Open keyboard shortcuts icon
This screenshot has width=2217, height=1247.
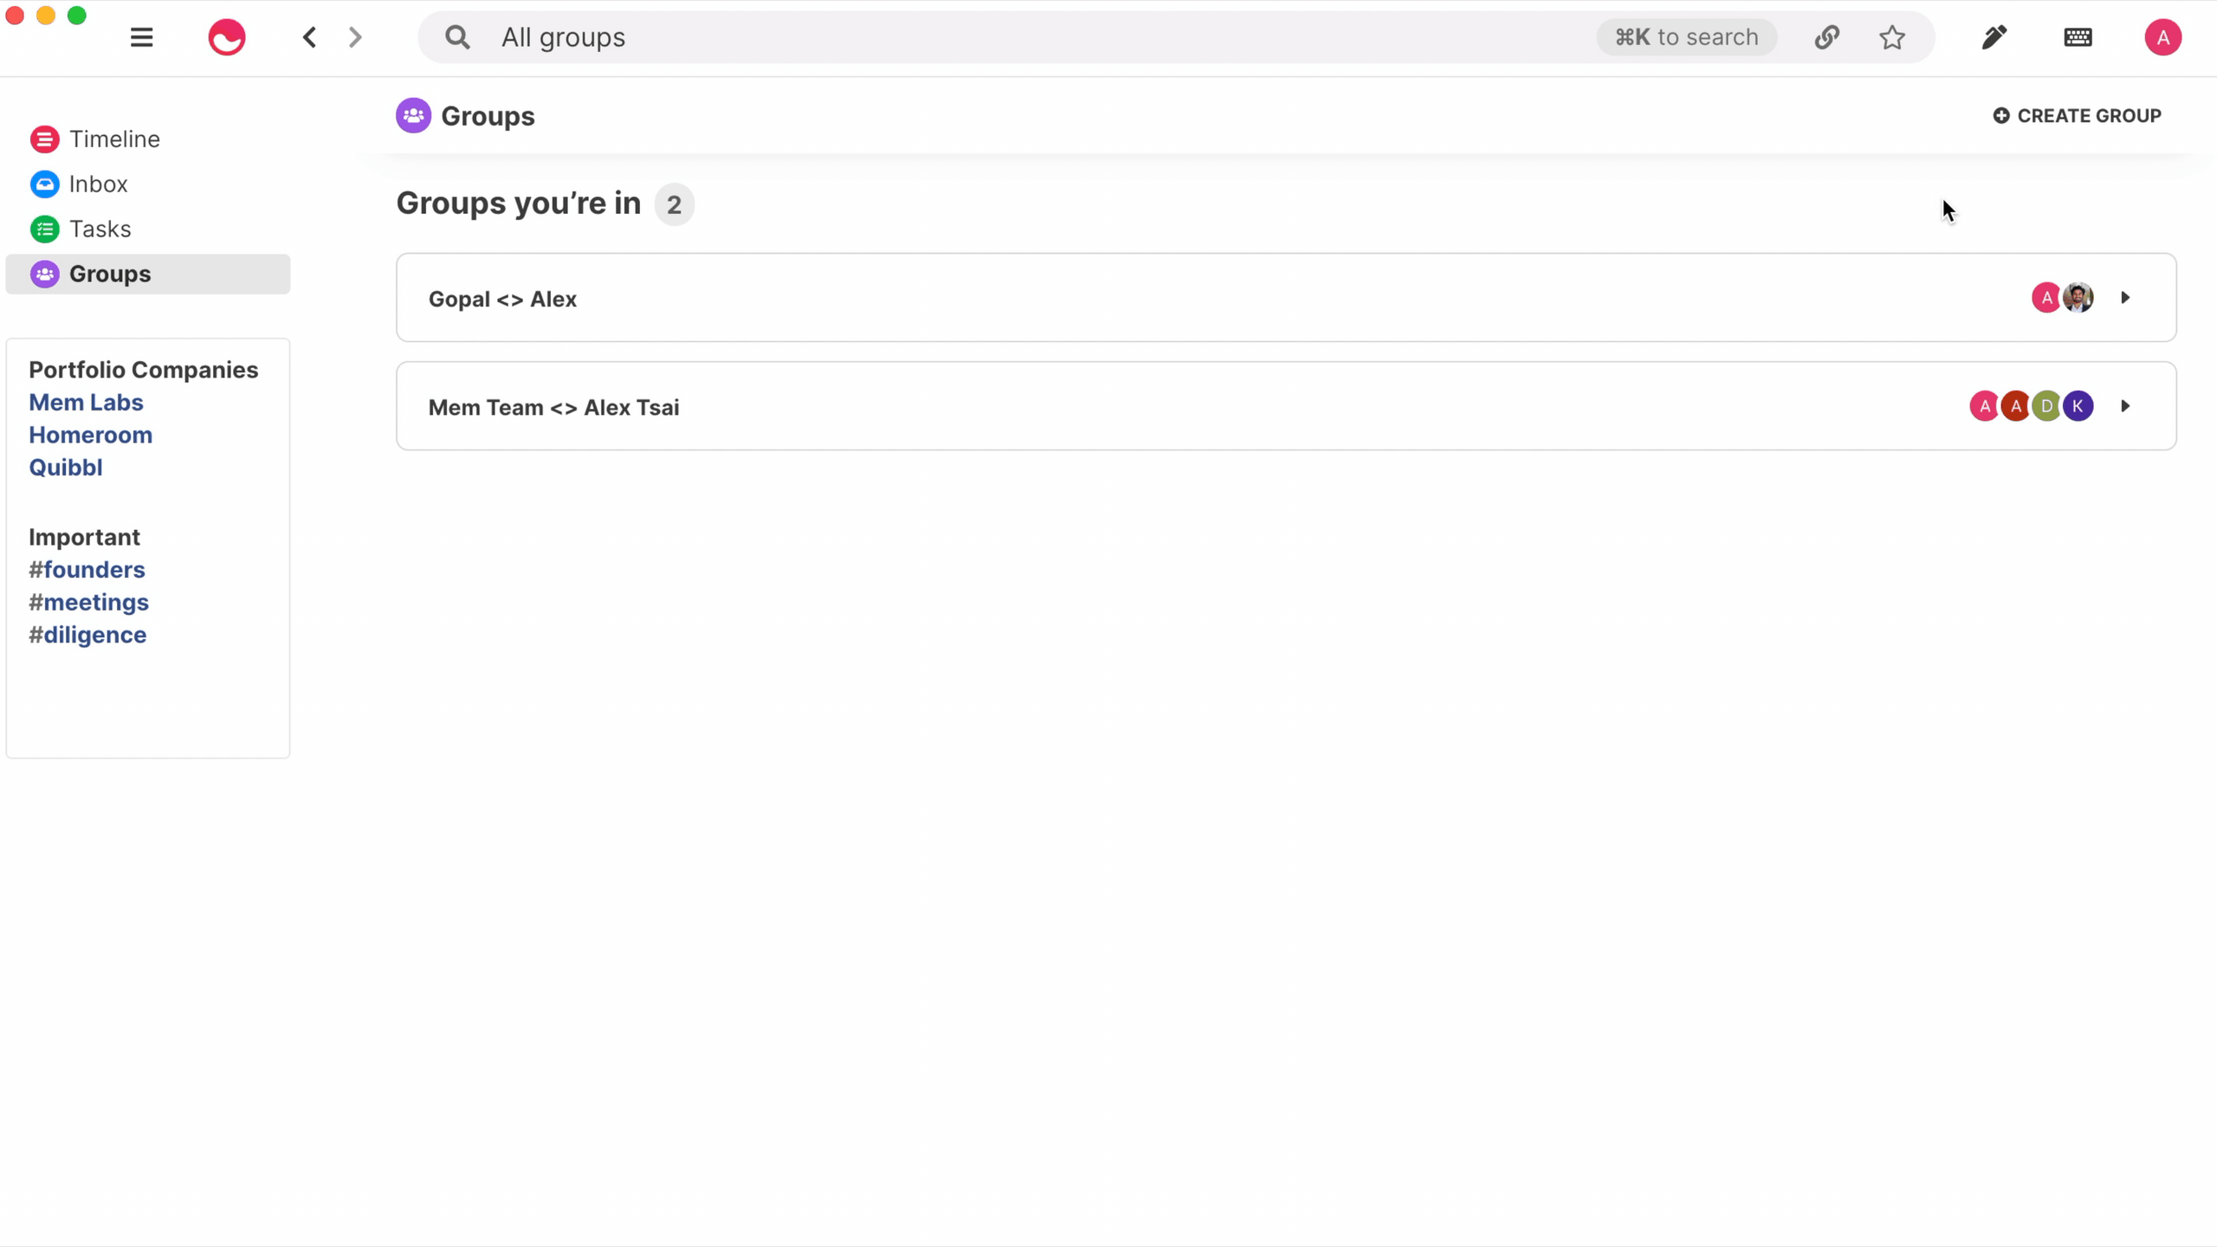coord(2078,37)
